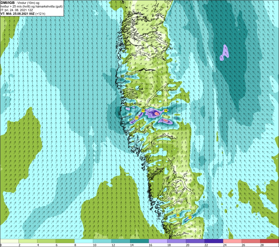Pick the red above-28 m/s scale swatch

pos(270,241)
